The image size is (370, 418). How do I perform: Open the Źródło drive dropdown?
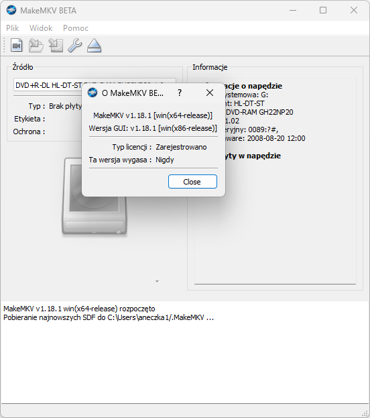pos(95,85)
